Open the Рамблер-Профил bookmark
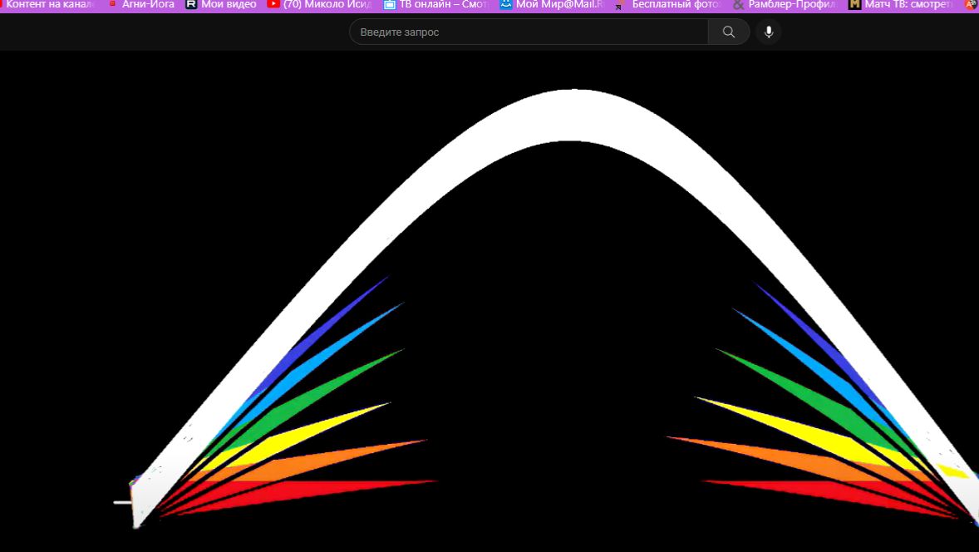 tap(792, 4)
